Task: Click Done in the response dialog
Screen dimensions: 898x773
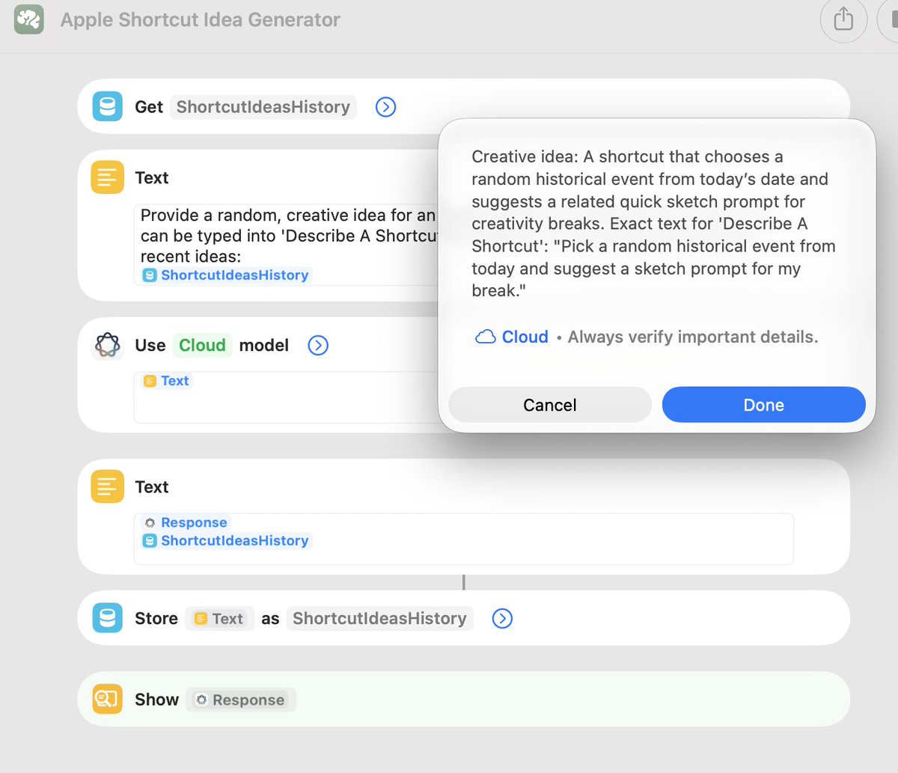Action: [x=764, y=405]
